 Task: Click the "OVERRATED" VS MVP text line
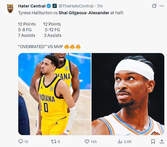click(x=40, y=47)
